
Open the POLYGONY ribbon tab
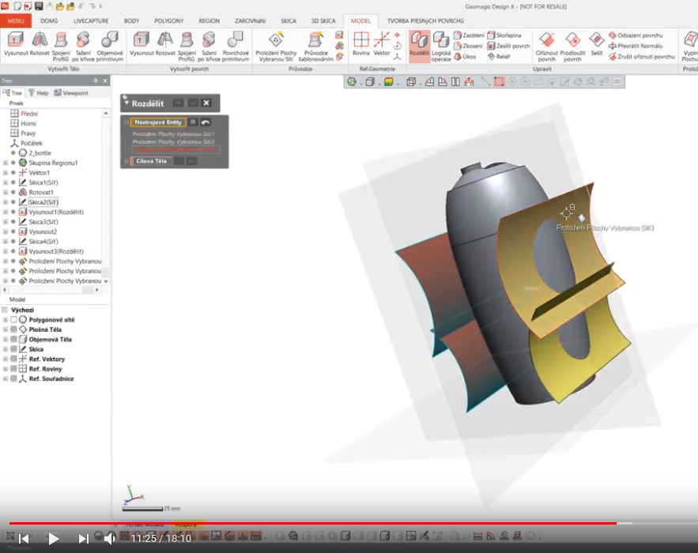[169, 21]
